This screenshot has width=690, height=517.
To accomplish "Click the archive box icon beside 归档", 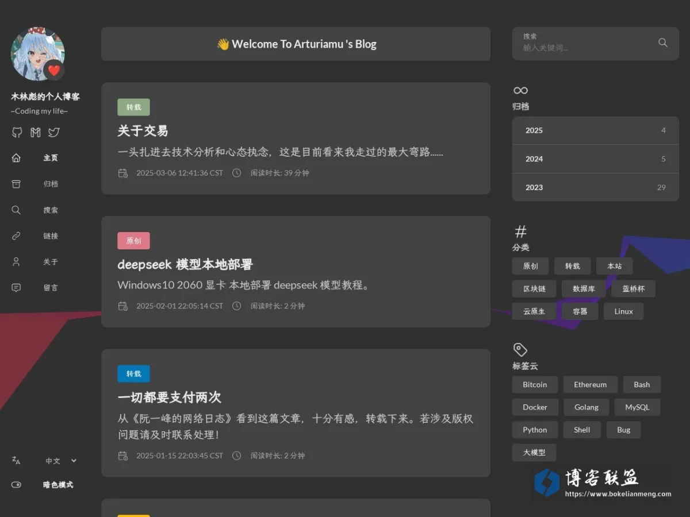I will (16, 184).
